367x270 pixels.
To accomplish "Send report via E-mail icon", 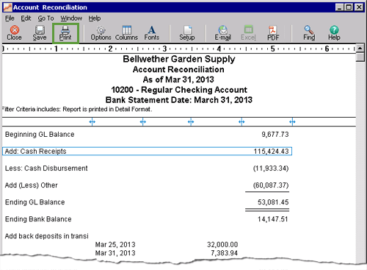I will 222,33.
